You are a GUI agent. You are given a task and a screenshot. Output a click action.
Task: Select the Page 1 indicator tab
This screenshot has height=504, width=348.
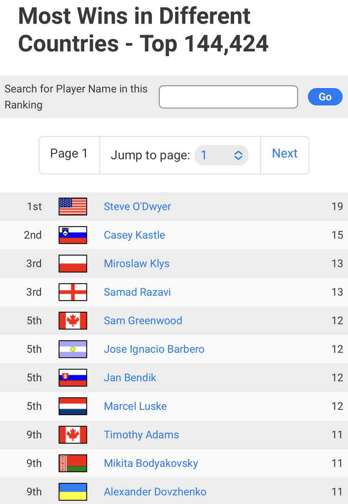pos(69,154)
